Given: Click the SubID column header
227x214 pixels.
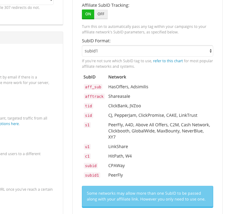Looking at the screenshot, I should click(x=89, y=77).
